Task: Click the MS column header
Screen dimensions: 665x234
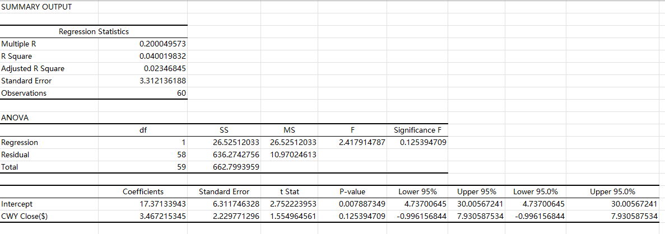Action: (x=289, y=130)
